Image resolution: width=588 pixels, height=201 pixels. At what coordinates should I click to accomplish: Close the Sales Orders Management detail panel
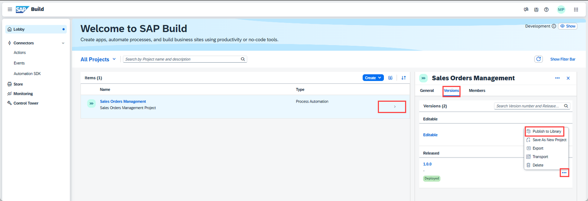[x=568, y=78]
